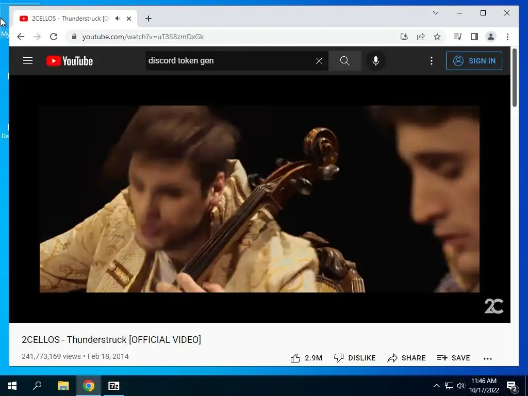The height and width of the screenshot is (396, 528).
Task: Expand the tab search dropdown chevron
Action: tap(435, 13)
